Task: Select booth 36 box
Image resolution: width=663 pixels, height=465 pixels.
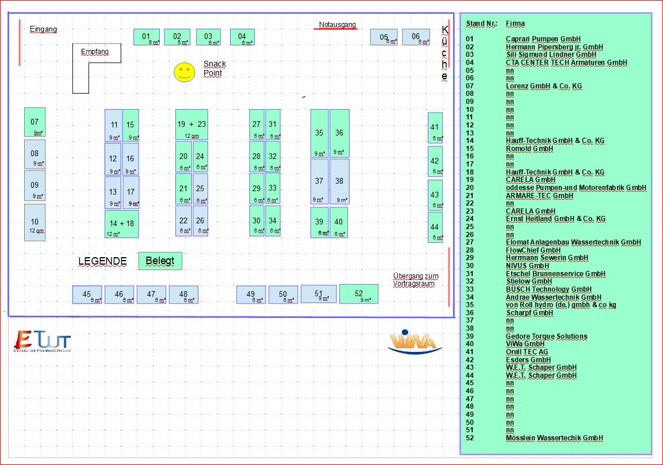Action: coord(339,134)
